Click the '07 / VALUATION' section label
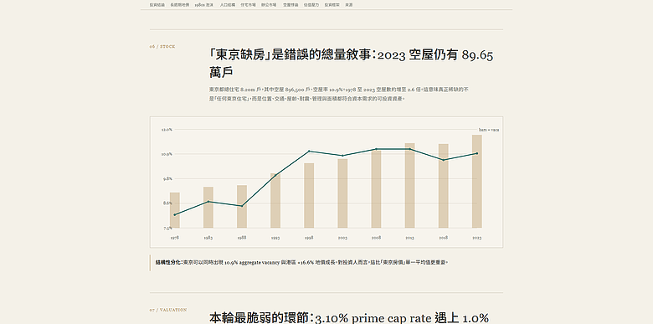653x324 pixels. coord(168,310)
